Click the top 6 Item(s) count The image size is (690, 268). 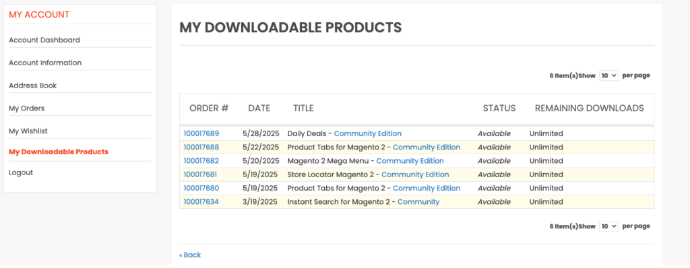[564, 75]
